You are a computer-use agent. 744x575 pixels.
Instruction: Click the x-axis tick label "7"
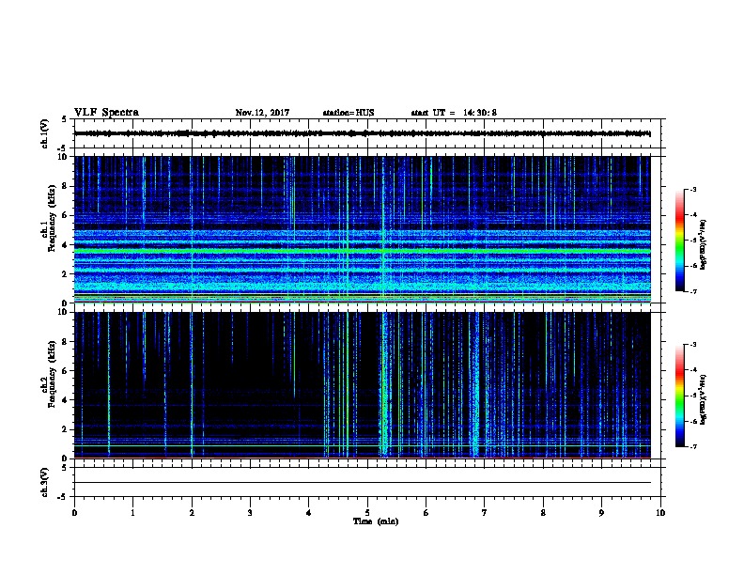coord(485,512)
